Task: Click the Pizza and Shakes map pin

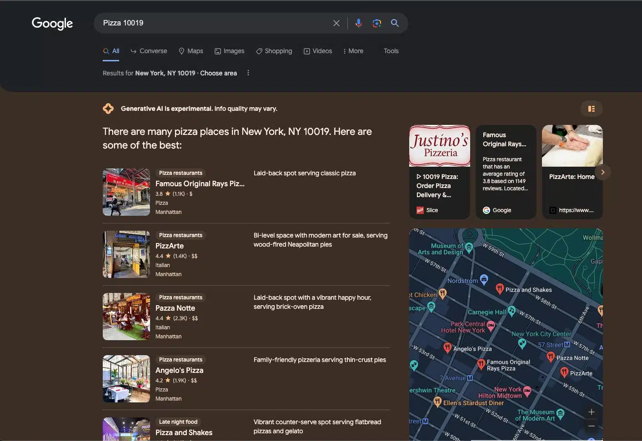Action: point(499,288)
